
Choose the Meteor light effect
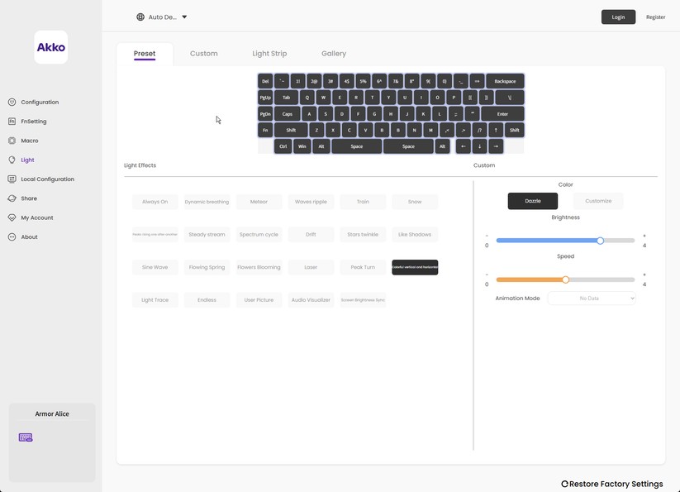259,202
